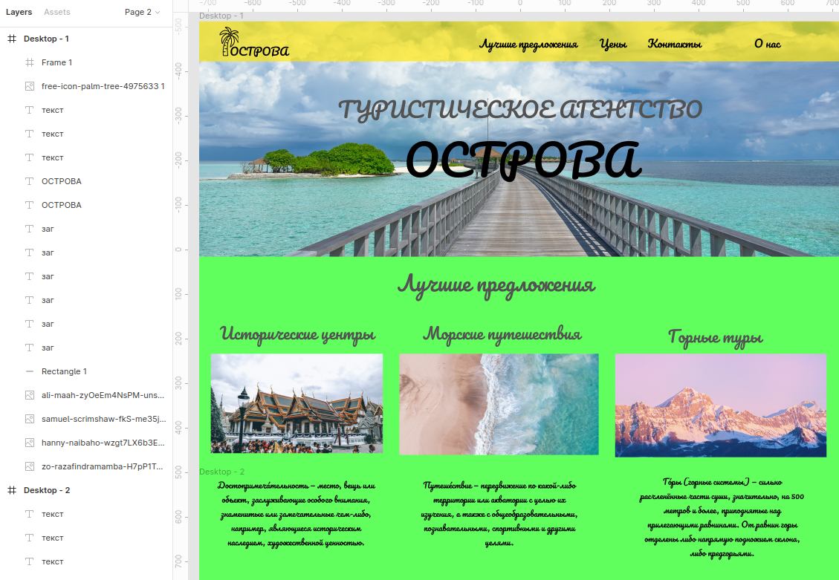
Task: Click image icon of ali-maah layer
Action: (30, 395)
